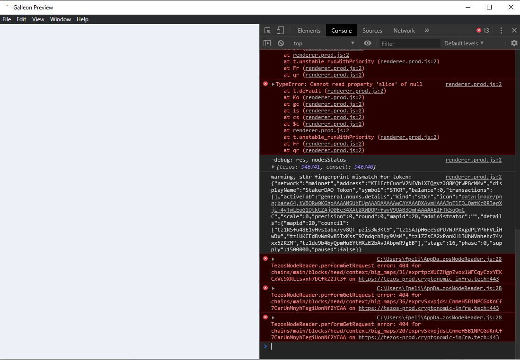Image resolution: width=520 pixels, height=360 pixels.
Task: Open the DevTools three-dot customize menu
Action: point(501,30)
